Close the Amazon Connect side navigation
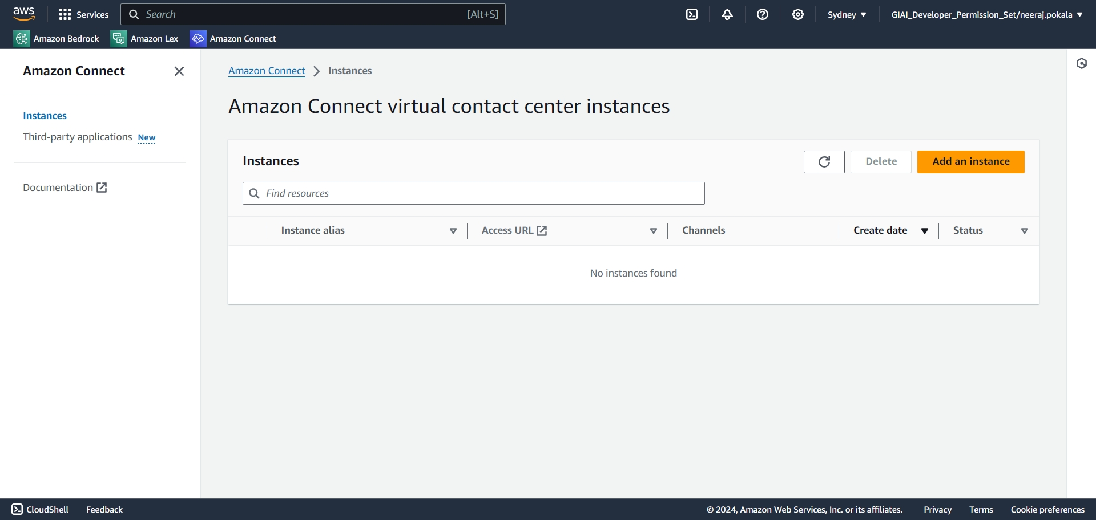1096x520 pixels. pyautogui.click(x=179, y=71)
